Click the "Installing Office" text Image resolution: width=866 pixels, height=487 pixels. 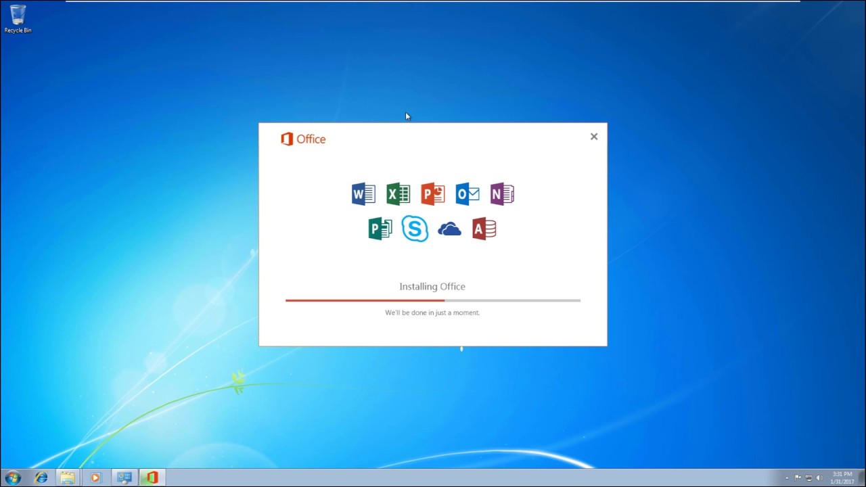click(432, 286)
